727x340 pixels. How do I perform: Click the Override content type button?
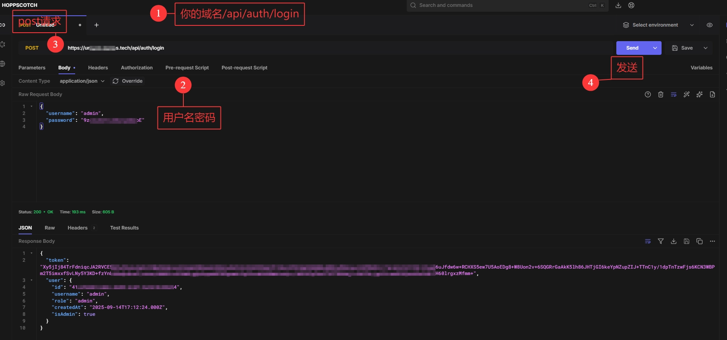pos(128,81)
